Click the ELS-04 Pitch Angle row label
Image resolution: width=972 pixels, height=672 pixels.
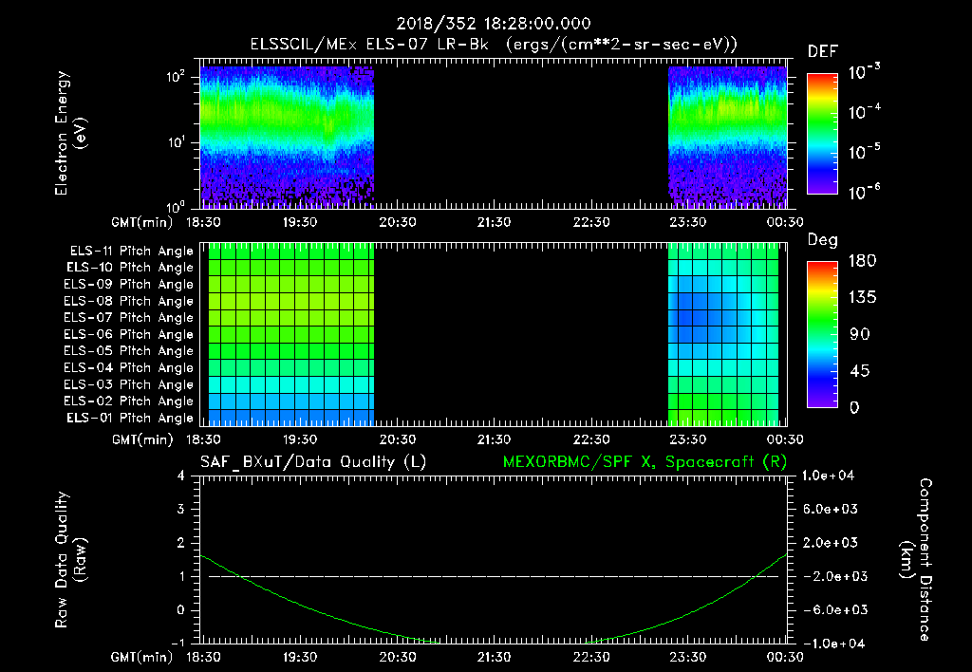click(x=129, y=367)
